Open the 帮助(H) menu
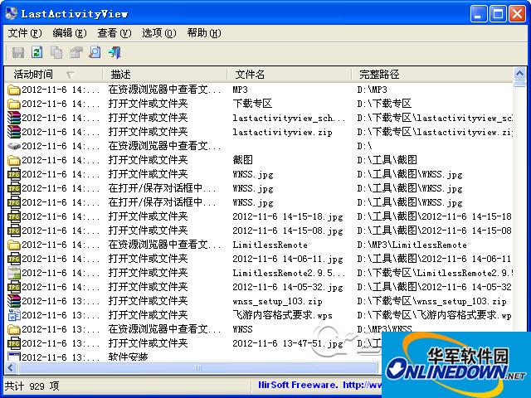531x398 pixels. click(x=203, y=33)
